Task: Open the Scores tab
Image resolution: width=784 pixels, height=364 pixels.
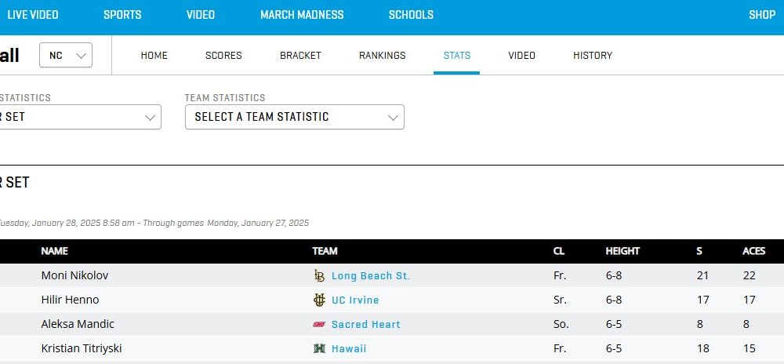Action: pyautogui.click(x=223, y=56)
